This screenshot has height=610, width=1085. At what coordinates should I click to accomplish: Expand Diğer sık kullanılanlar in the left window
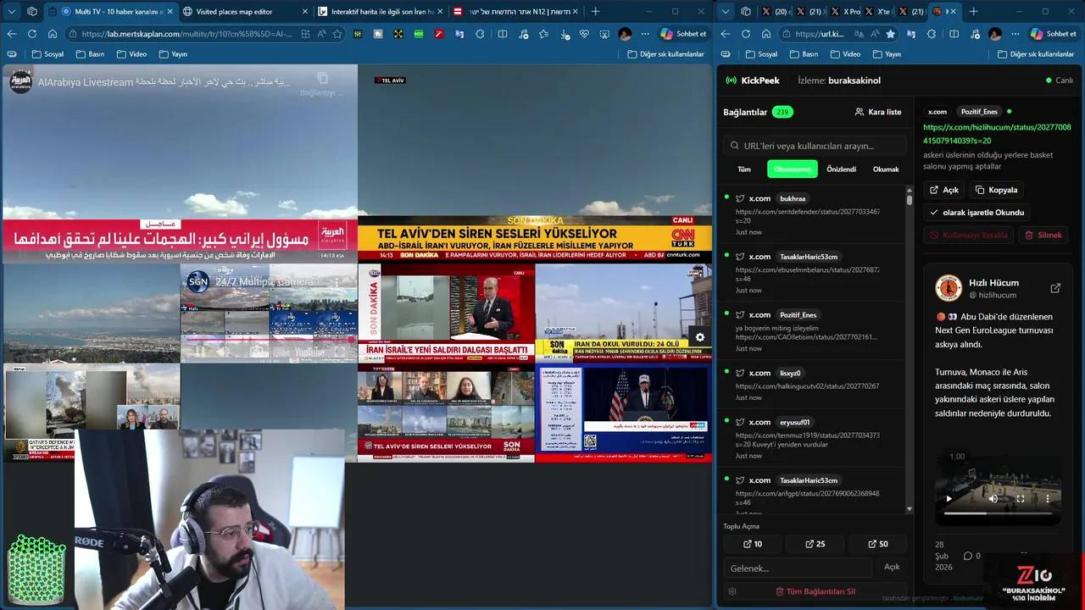[x=666, y=54]
